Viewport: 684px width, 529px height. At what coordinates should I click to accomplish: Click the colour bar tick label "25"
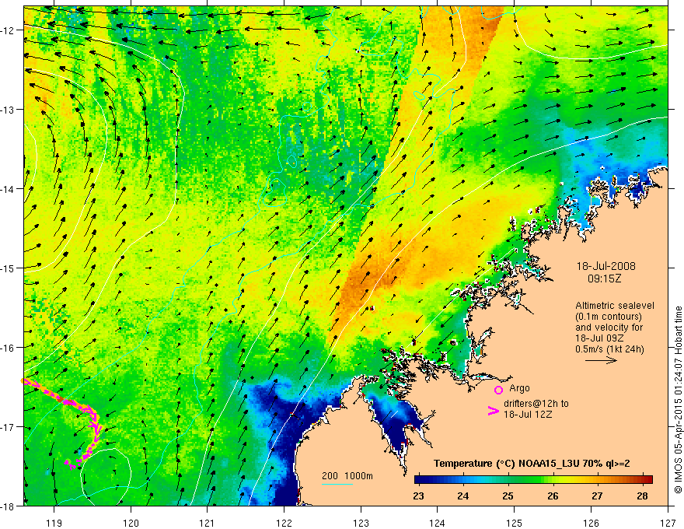point(508,496)
